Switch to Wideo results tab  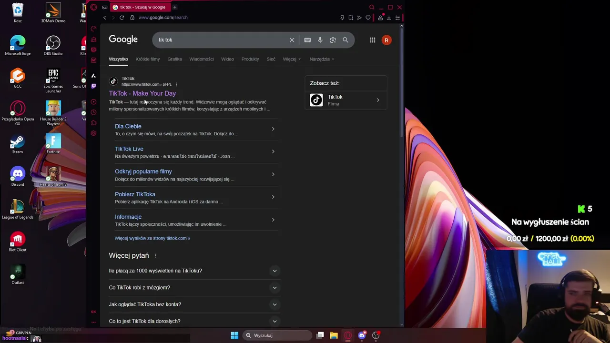click(x=227, y=59)
